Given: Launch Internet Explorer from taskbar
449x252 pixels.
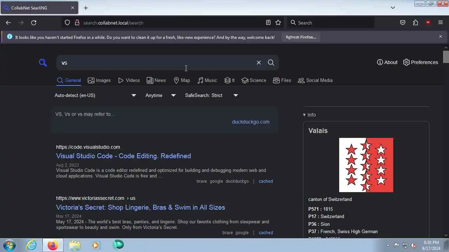Looking at the screenshot, I should pos(32,245).
